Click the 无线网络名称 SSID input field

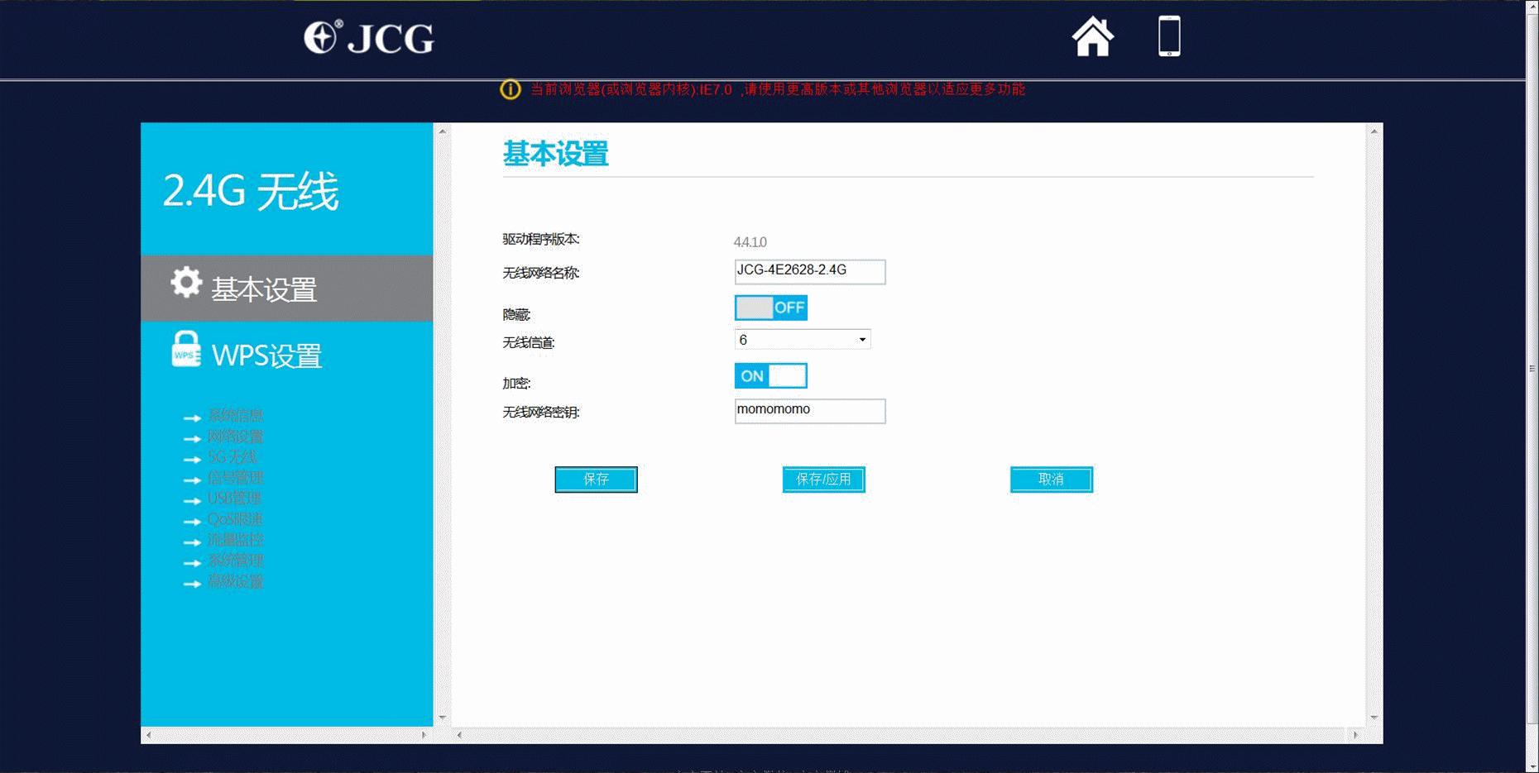point(809,271)
